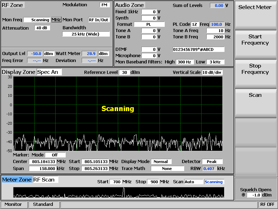Open the Bandwidth 25 kHz (Wide) selector

[85, 34]
